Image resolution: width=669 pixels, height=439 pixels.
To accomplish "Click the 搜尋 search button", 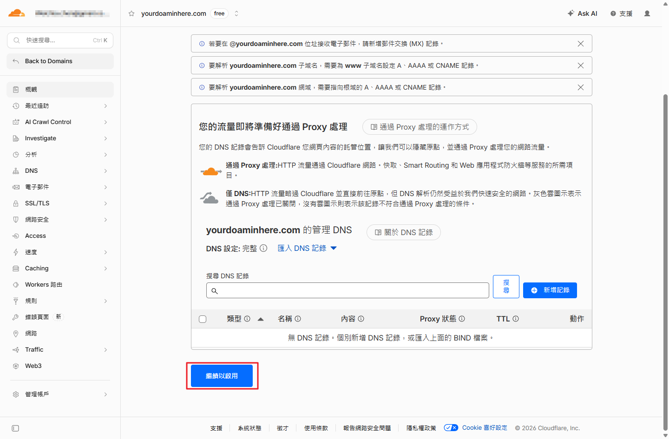I will point(506,287).
